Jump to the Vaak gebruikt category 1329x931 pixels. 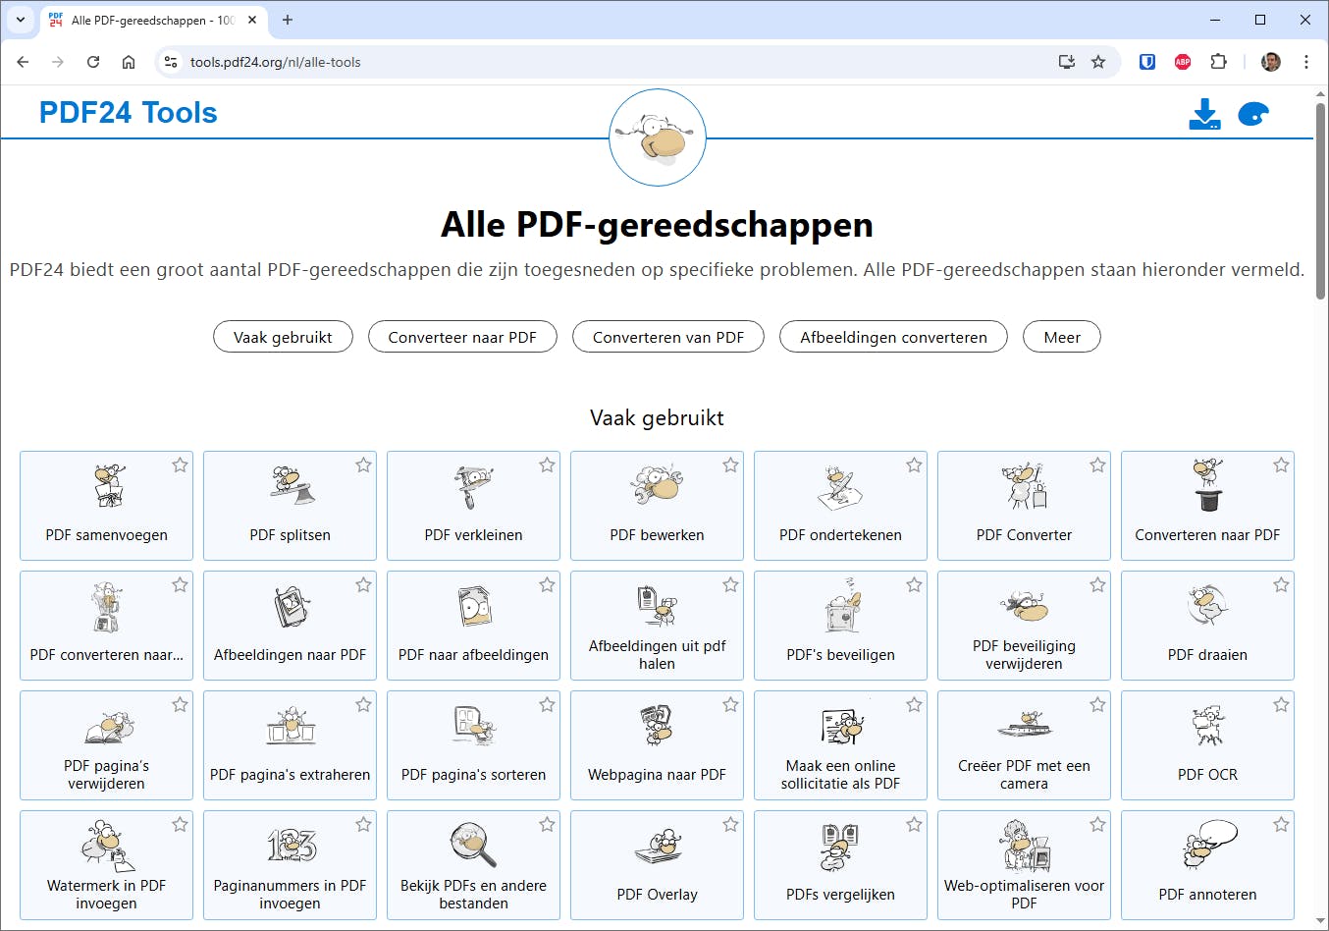[283, 337]
